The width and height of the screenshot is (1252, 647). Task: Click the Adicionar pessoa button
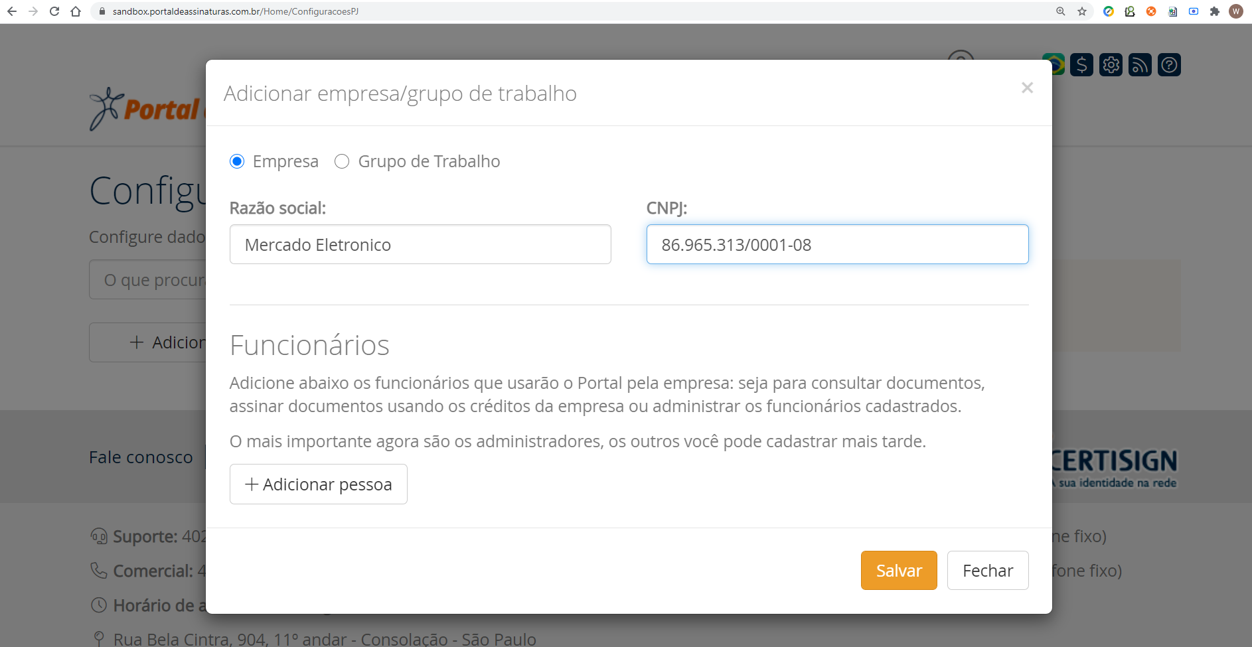[319, 484]
